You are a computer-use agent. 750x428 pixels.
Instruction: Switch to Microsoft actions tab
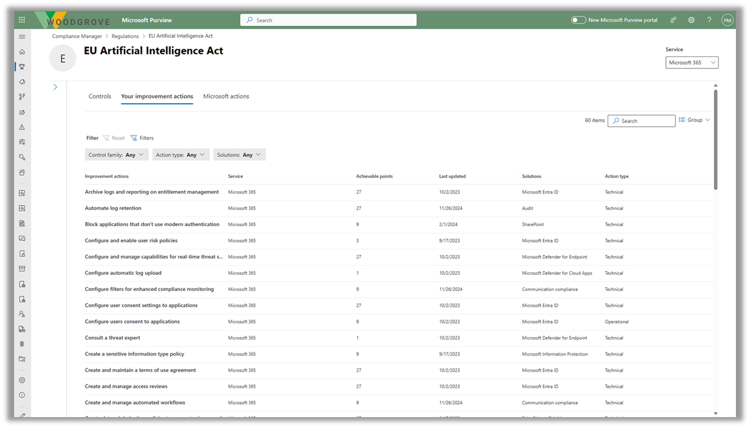pos(226,97)
